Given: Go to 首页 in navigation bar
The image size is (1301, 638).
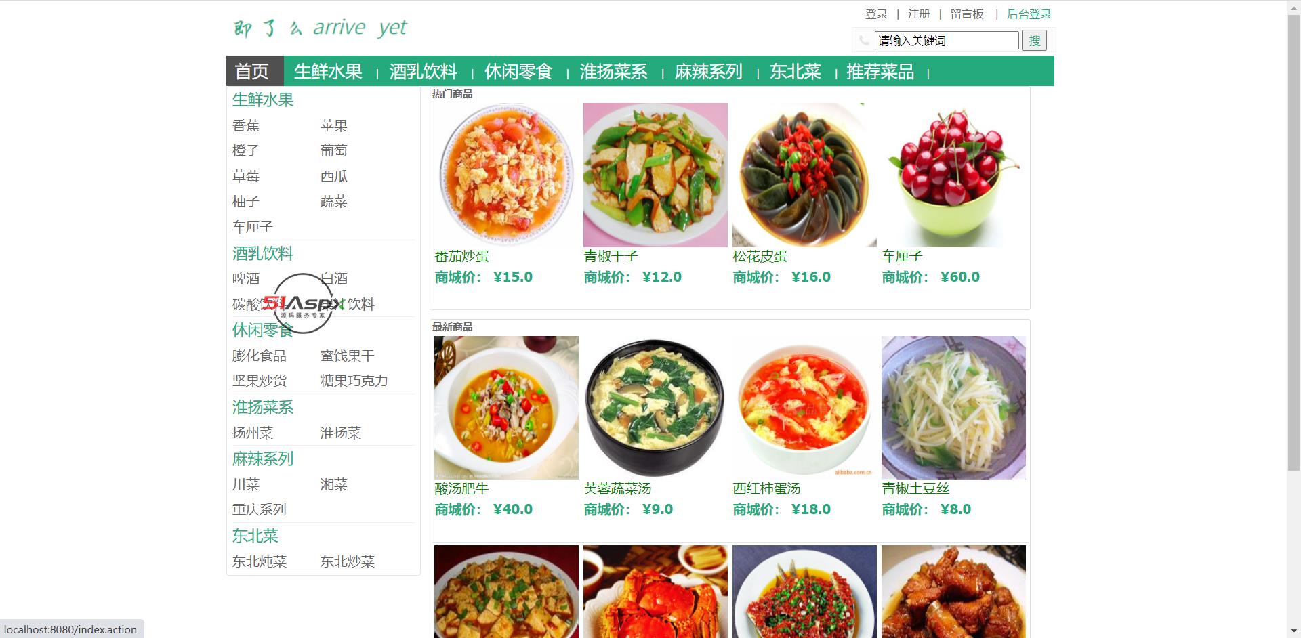Looking at the screenshot, I should [x=252, y=71].
